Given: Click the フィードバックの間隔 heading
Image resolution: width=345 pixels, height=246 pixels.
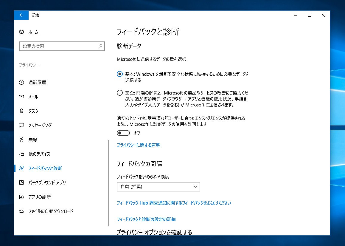Looking at the screenshot, I should pyautogui.click(x=139, y=164).
